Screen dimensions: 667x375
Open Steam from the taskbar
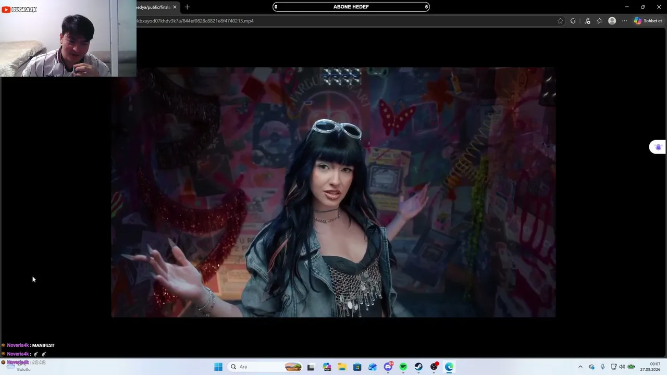pos(418,367)
